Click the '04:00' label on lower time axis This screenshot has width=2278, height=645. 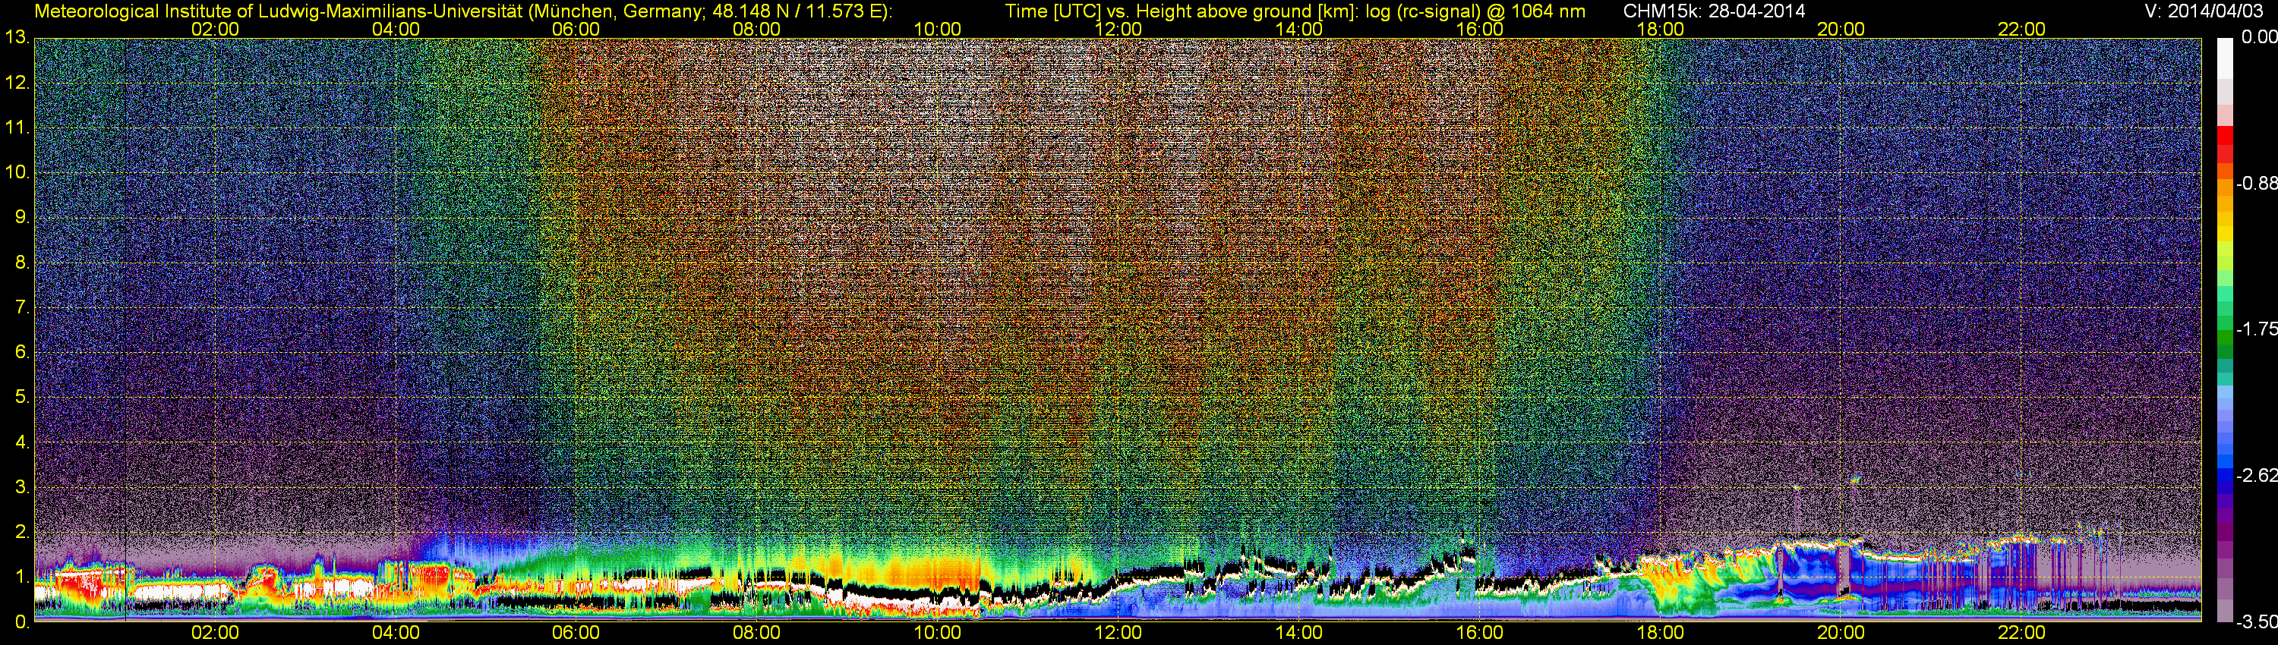(396, 633)
